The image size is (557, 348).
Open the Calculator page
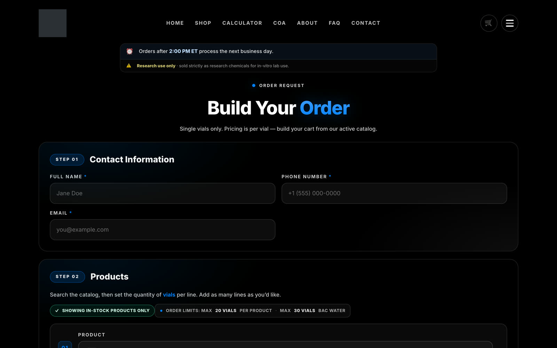[x=242, y=23]
